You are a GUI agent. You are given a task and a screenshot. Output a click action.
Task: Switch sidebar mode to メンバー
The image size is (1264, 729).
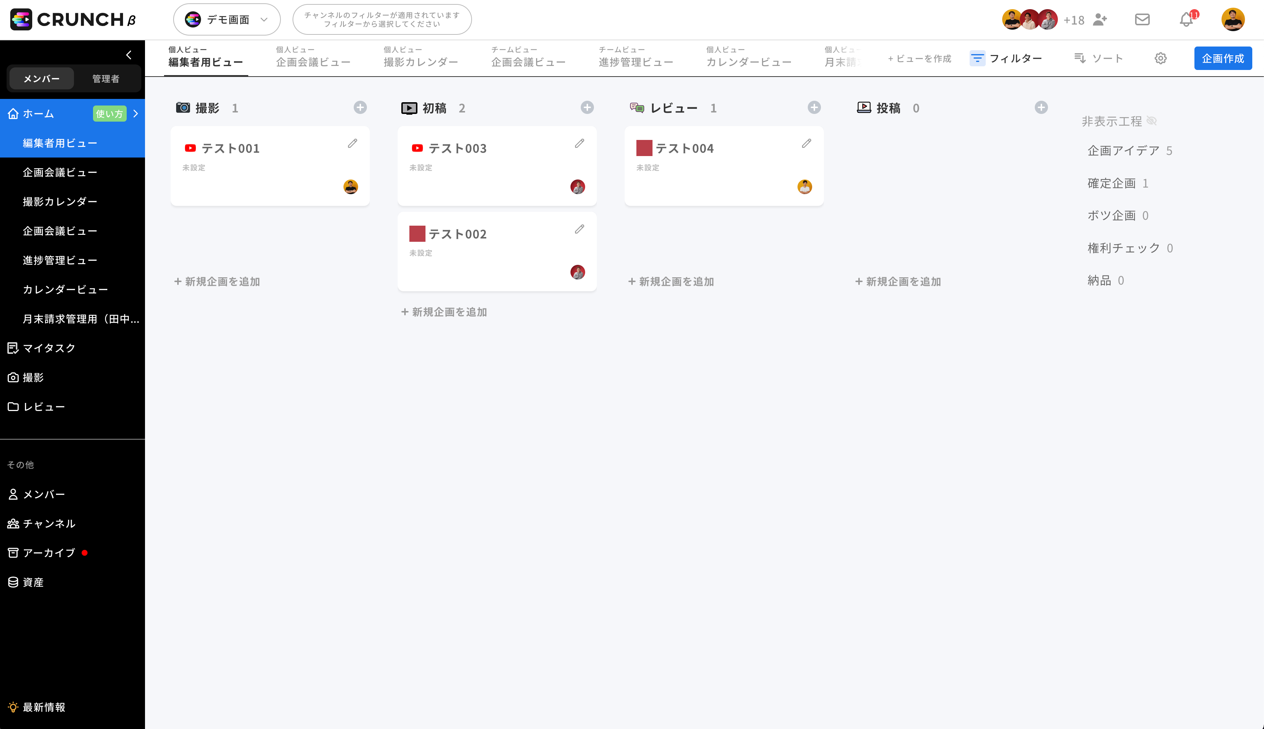[41, 79]
